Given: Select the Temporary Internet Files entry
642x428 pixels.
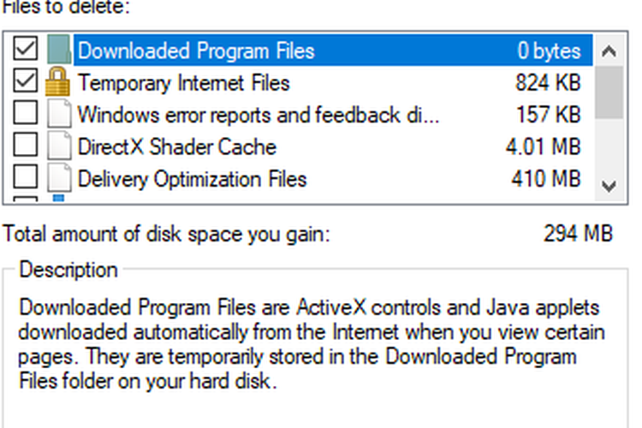Looking at the screenshot, I should [x=333, y=82].
